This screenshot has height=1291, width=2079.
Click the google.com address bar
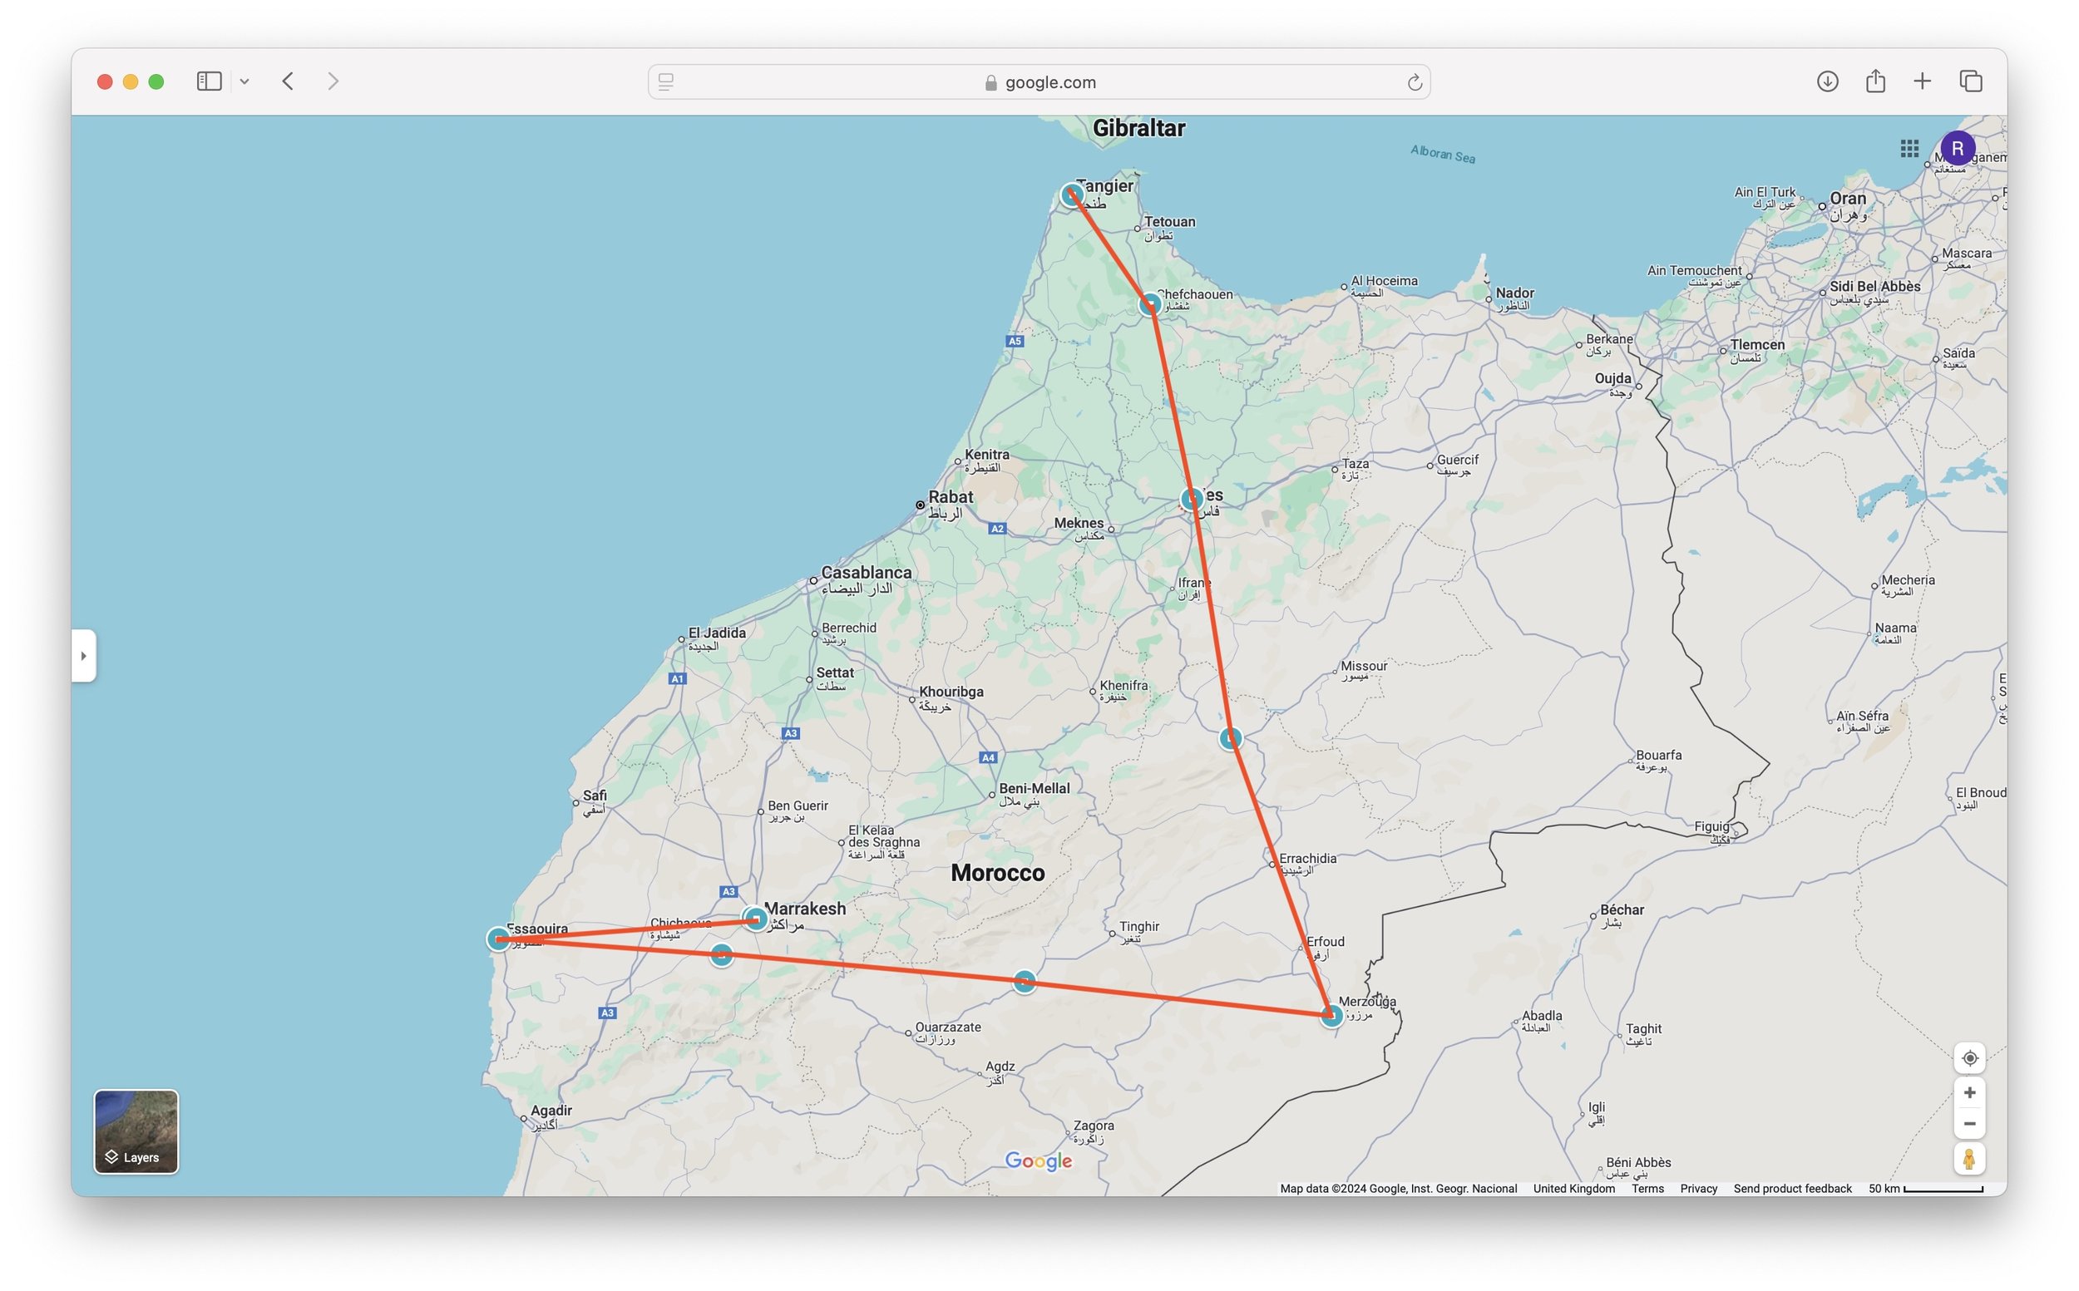click(x=1039, y=82)
